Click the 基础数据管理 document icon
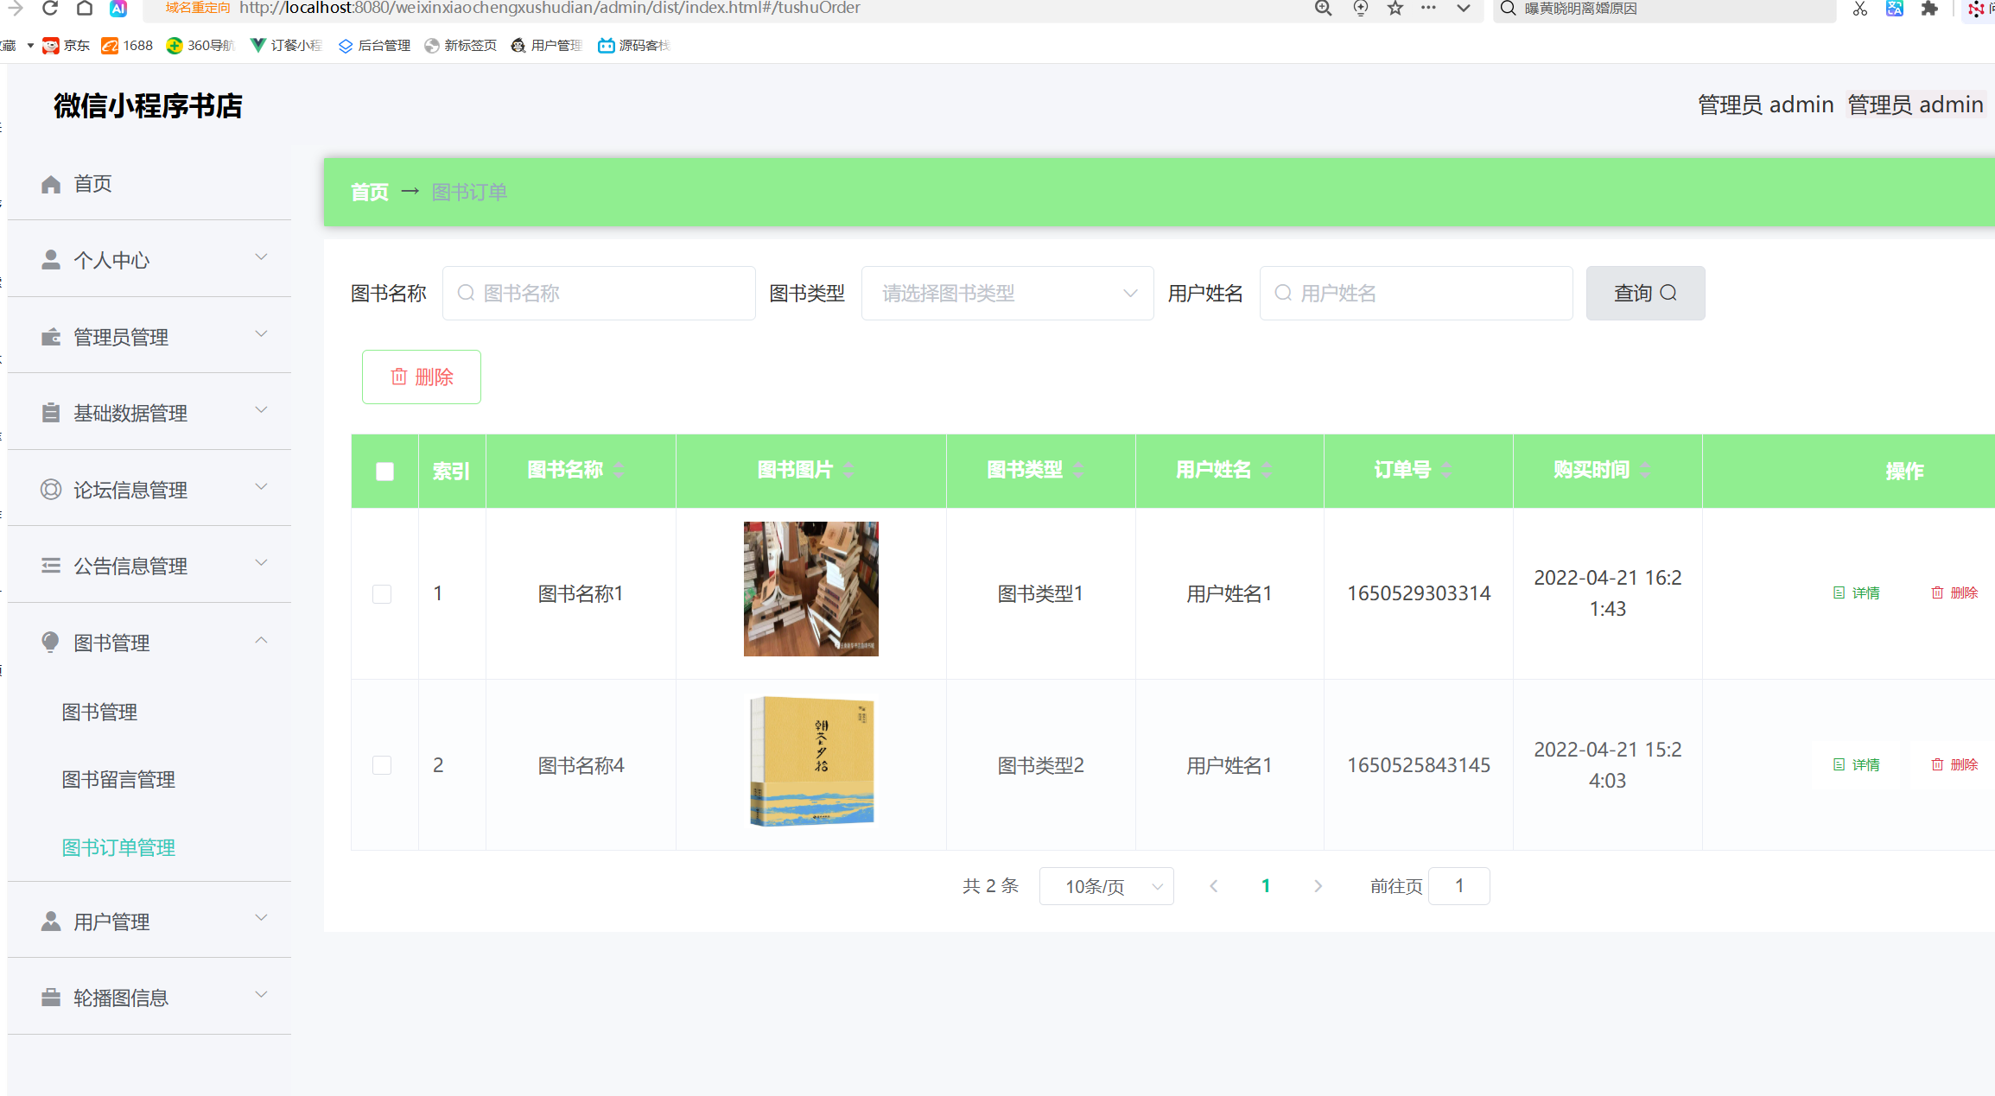 50,412
